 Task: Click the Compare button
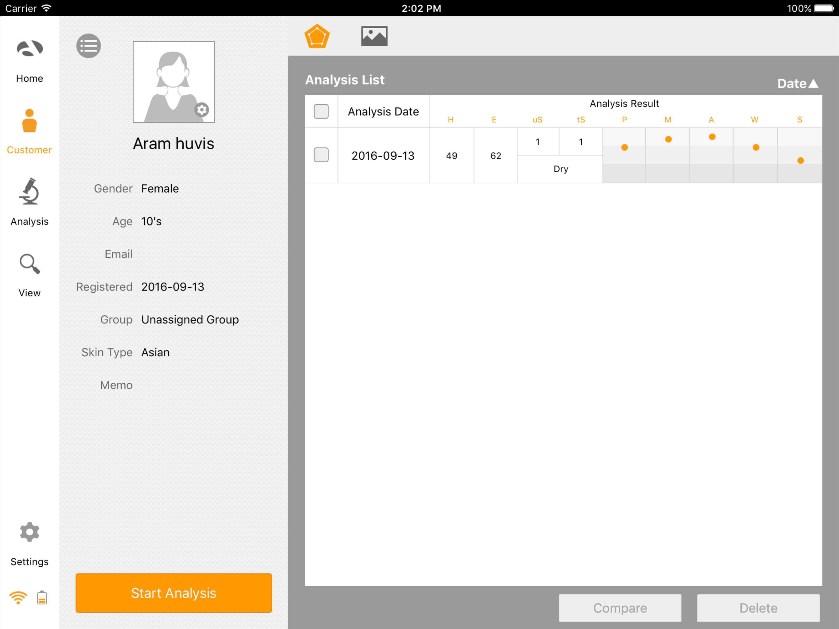point(620,608)
